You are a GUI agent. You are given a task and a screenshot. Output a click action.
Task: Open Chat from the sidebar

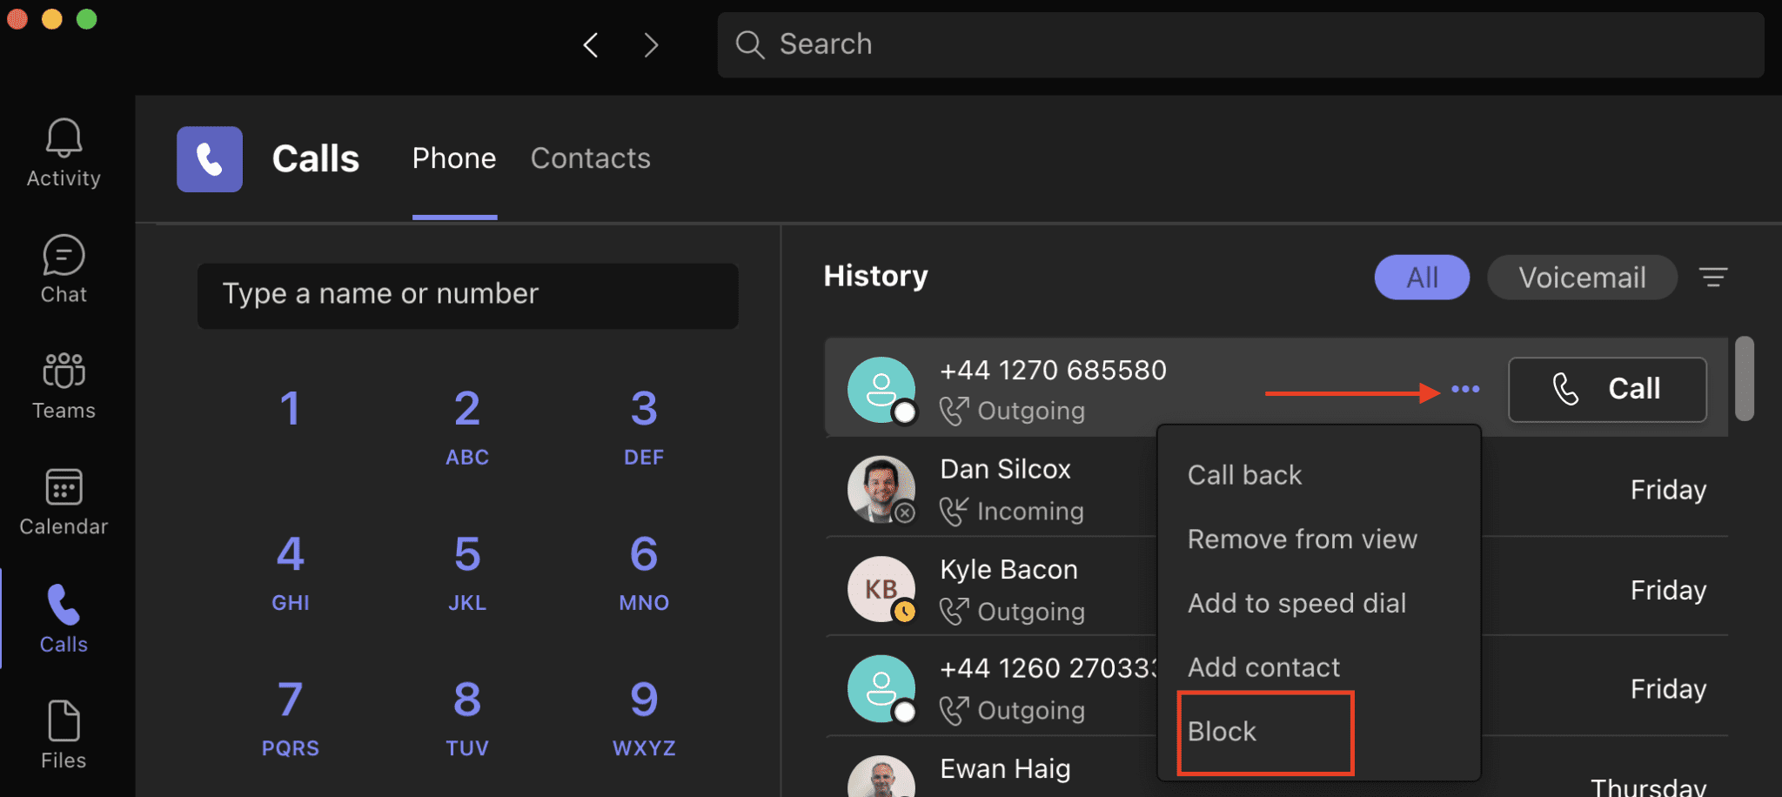tap(63, 268)
